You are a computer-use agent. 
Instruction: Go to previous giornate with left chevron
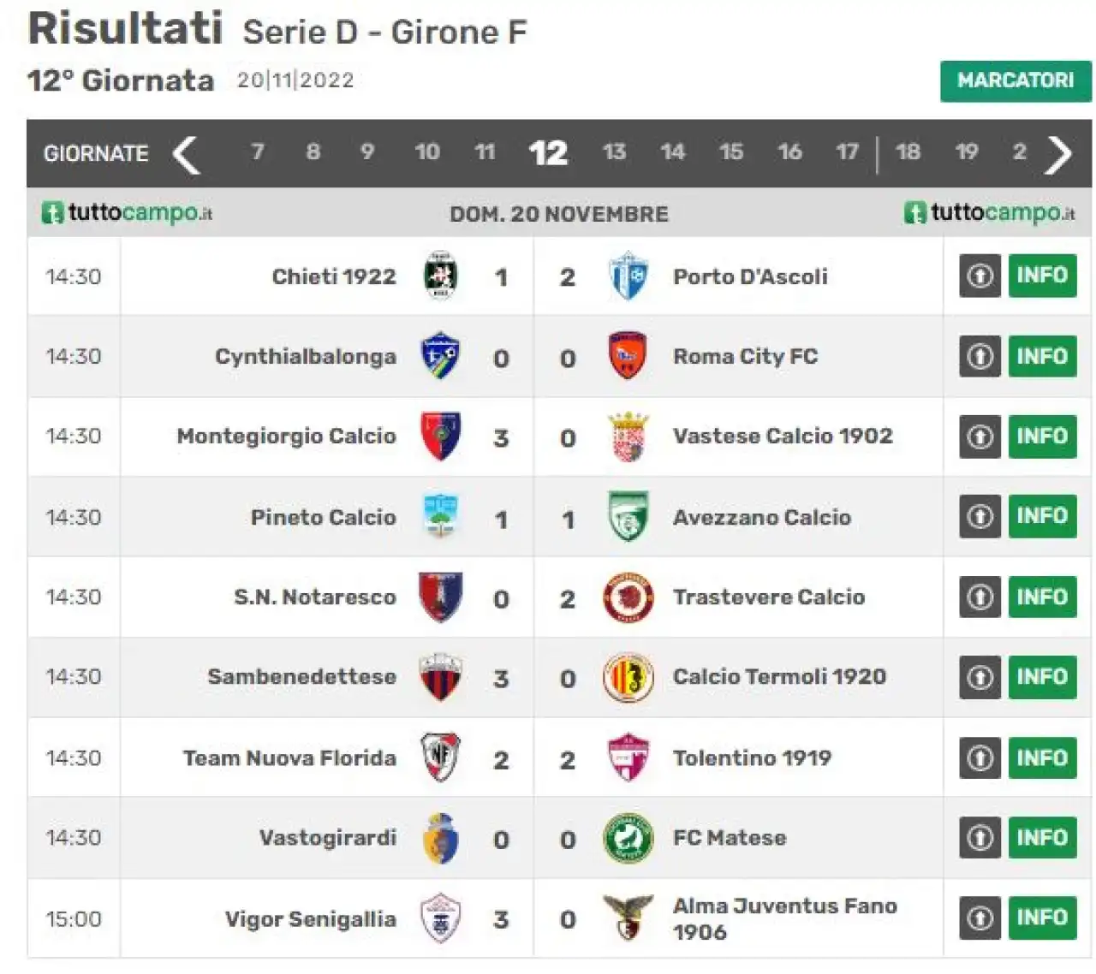click(x=186, y=154)
